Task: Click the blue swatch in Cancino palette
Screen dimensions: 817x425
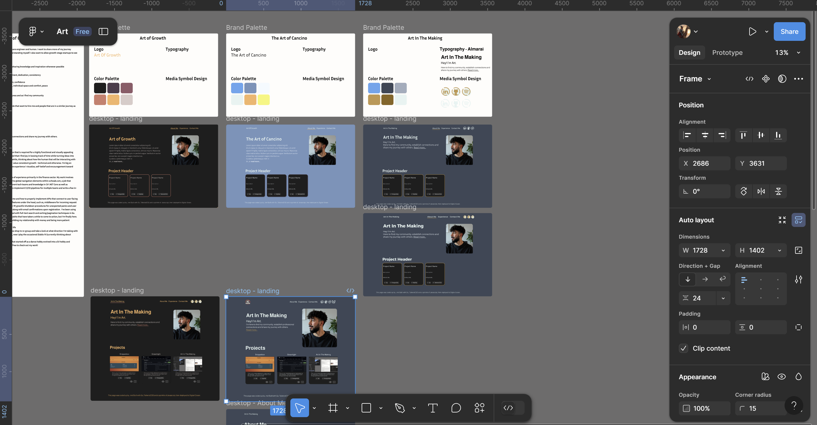Action: tap(237, 88)
